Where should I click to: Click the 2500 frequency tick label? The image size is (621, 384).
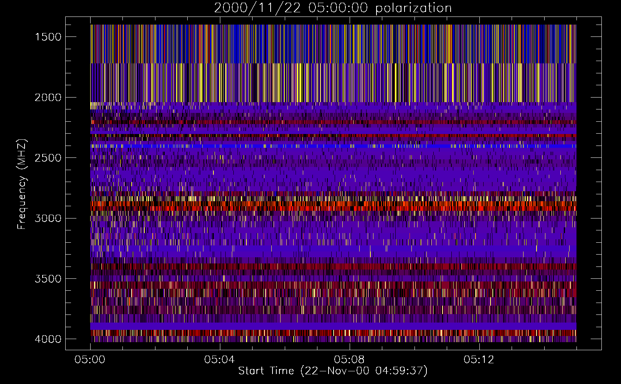pos(48,158)
